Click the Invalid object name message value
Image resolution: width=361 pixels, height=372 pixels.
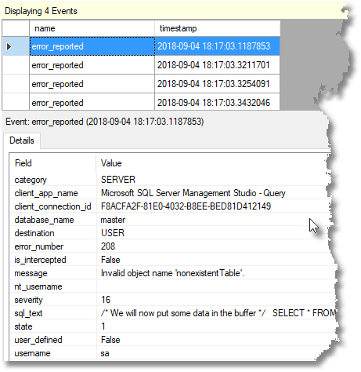[x=172, y=273]
